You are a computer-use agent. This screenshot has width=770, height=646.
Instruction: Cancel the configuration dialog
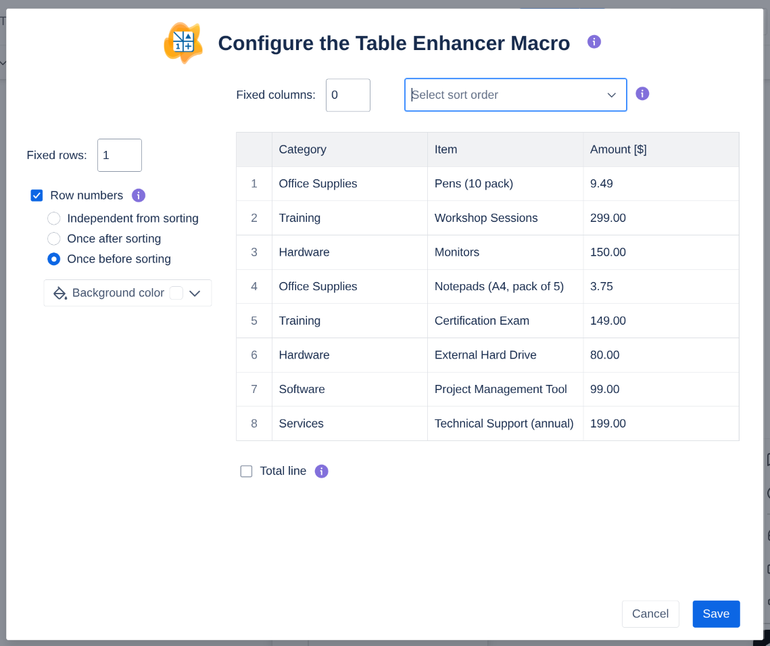pyautogui.click(x=650, y=614)
